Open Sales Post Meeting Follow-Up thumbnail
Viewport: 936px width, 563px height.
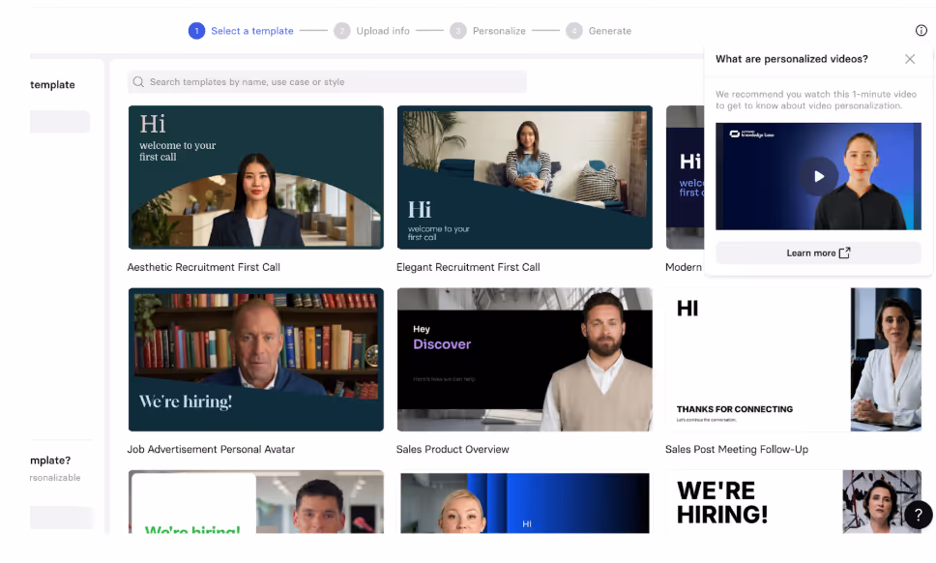pos(793,360)
